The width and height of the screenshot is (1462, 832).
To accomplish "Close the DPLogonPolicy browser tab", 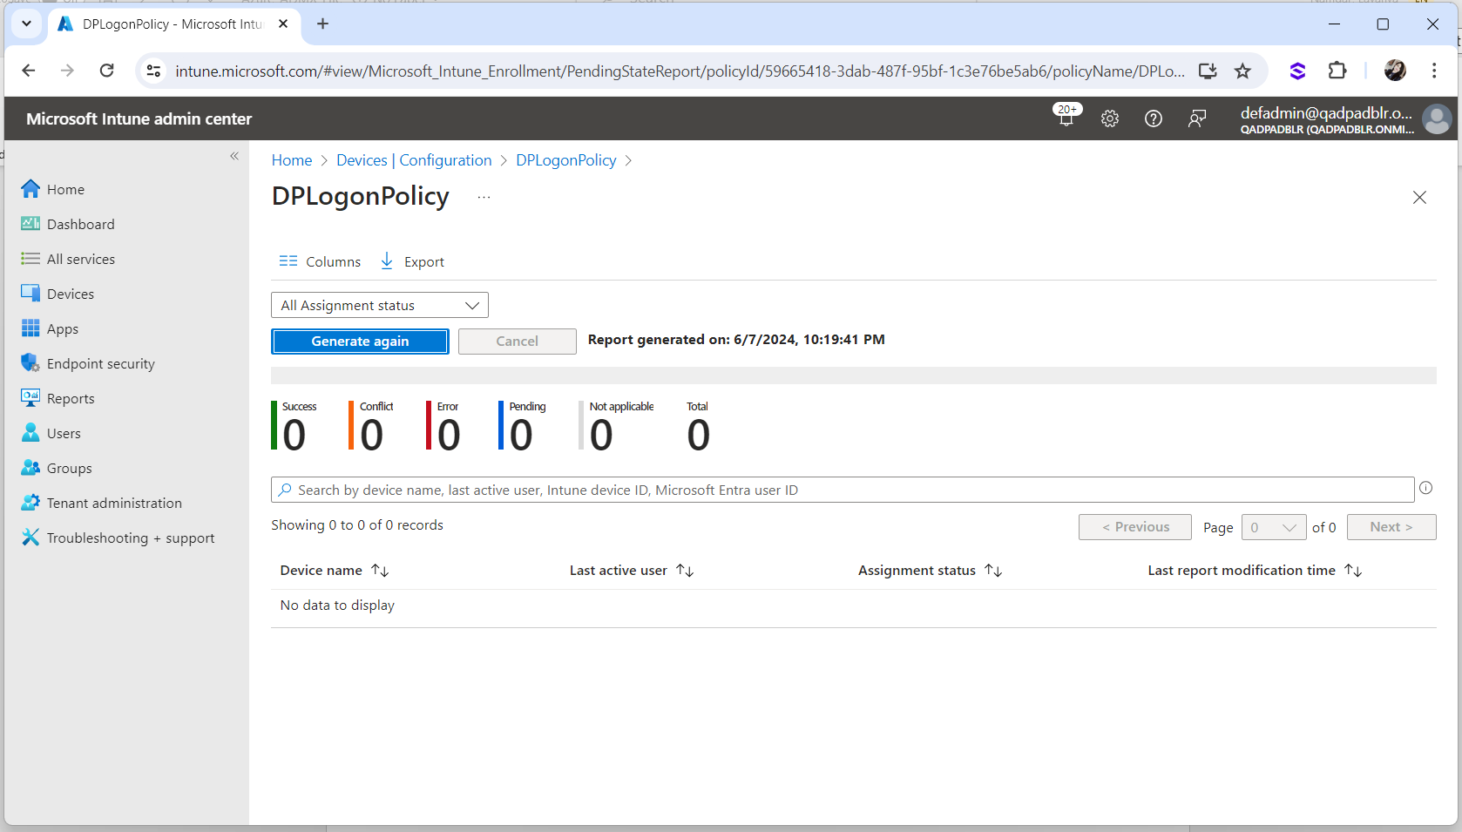I will click(x=283, y=24).
